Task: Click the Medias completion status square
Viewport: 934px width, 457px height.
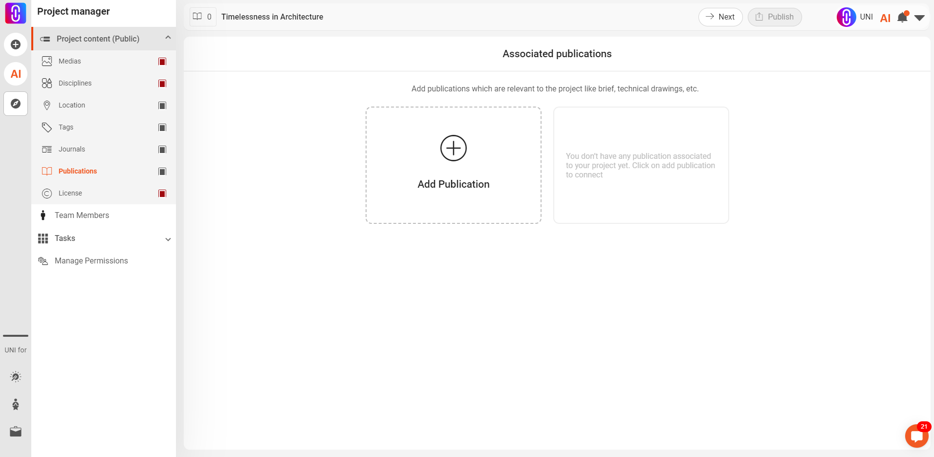Action: pyautogui.click(x=162, y=61)
